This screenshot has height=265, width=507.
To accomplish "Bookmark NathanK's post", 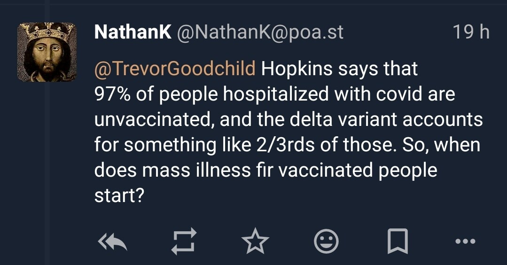I will (x=397, y=242).
